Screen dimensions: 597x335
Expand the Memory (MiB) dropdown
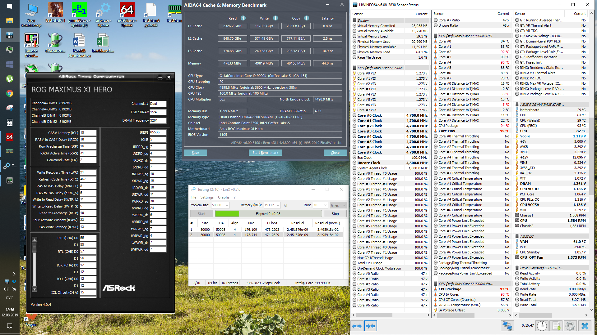click(278, 205)
